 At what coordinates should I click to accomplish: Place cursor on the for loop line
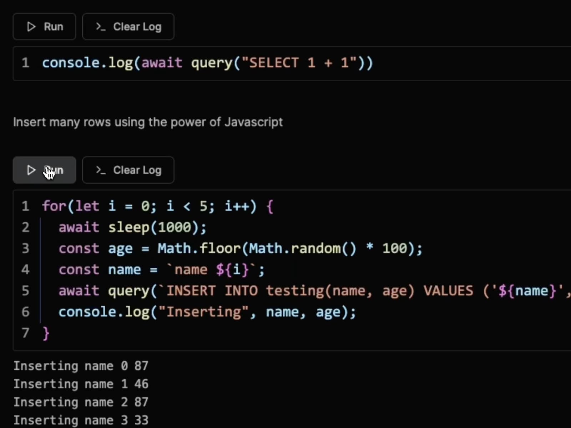[x=157, y=207]
